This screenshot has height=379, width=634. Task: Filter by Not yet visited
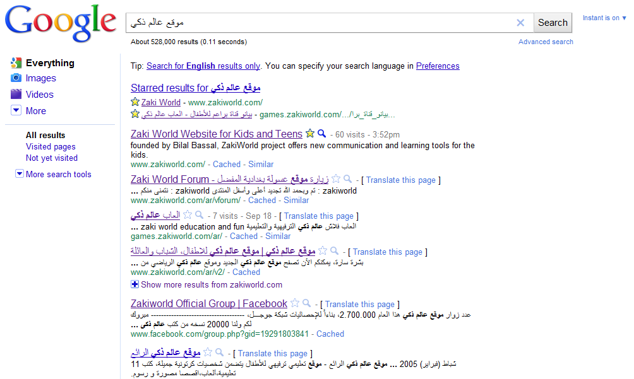(52, 158)
